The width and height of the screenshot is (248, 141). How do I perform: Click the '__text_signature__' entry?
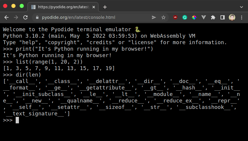click(x=35, y=114)
